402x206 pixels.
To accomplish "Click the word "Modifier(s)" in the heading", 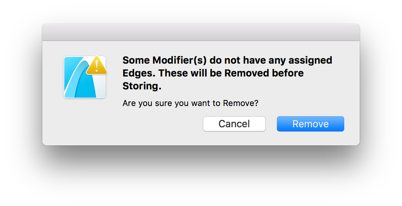I will coord(179,60).
